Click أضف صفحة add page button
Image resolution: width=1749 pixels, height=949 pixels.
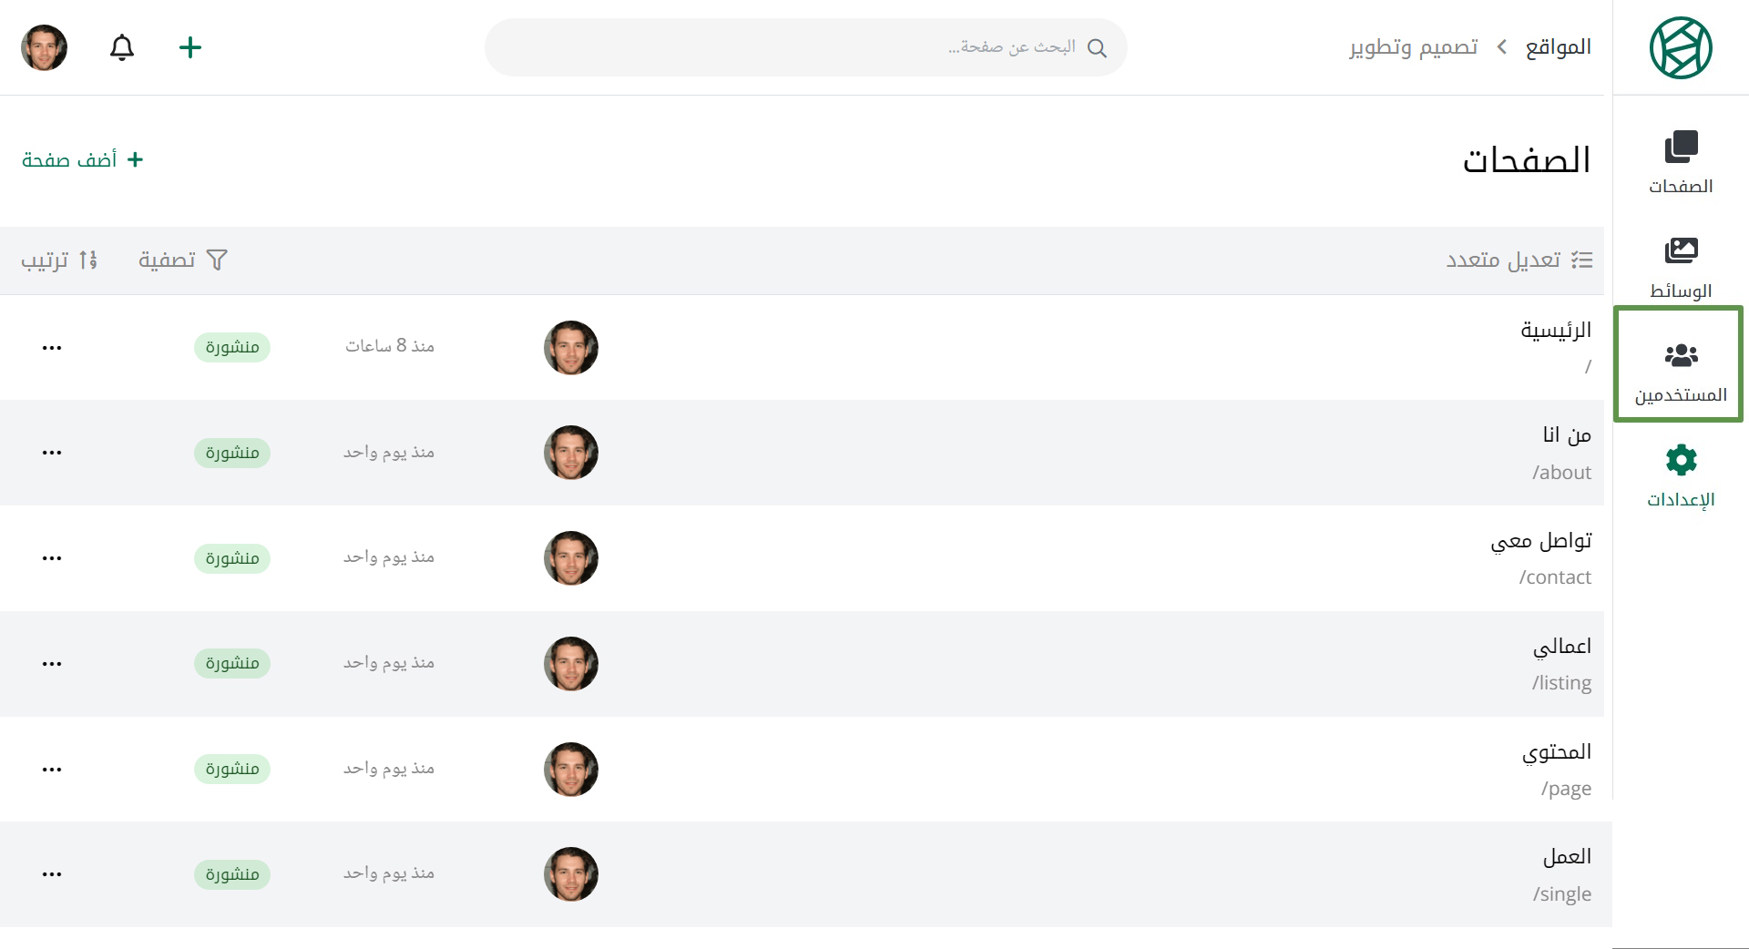[x=83, y=160]
